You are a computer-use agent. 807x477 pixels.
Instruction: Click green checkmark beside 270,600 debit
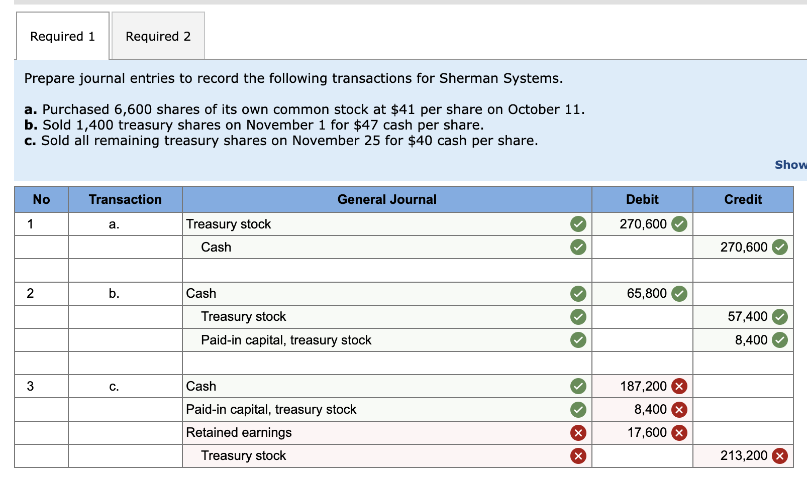pos(679,224)
